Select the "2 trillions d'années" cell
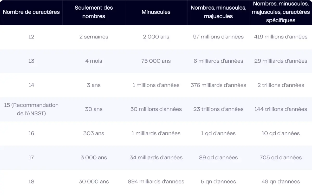312x196 pixels. pos(281,85)
